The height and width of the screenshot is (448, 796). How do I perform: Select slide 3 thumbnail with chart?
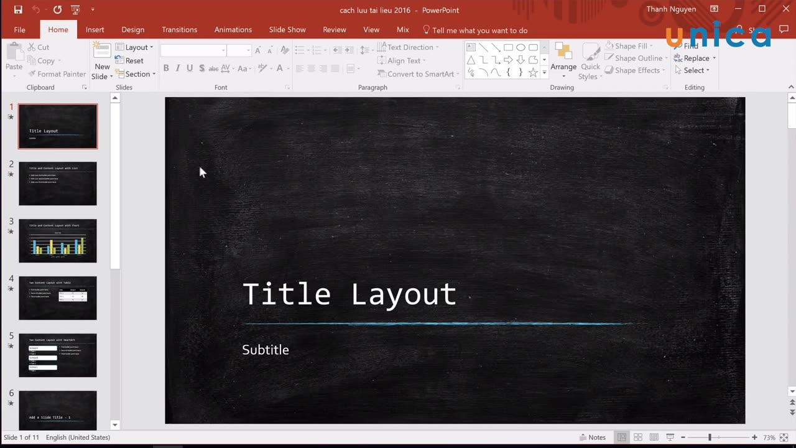[x=58, y=241]
